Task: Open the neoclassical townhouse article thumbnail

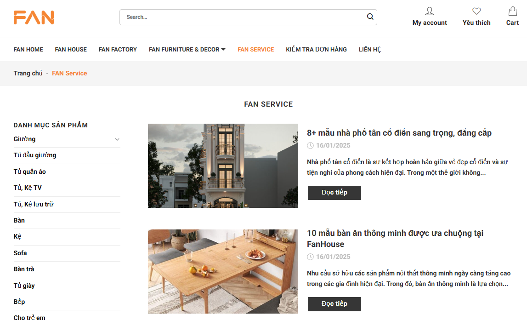Action: (223, 166)
